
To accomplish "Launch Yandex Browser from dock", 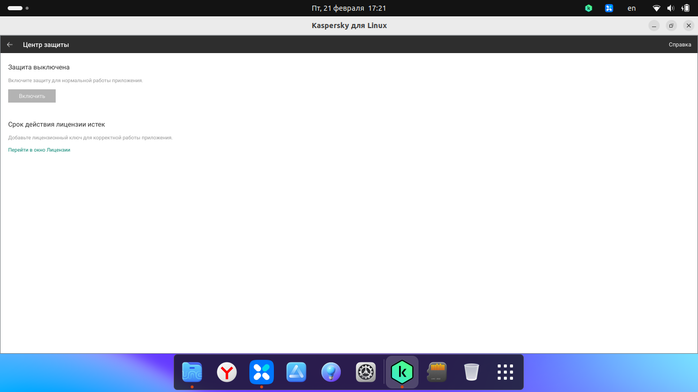I will [x=227, y=372].
